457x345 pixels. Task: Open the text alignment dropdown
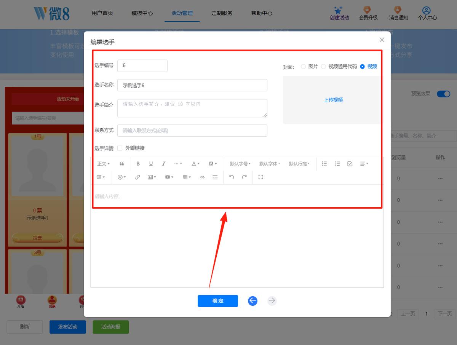[x=364, y=164]
